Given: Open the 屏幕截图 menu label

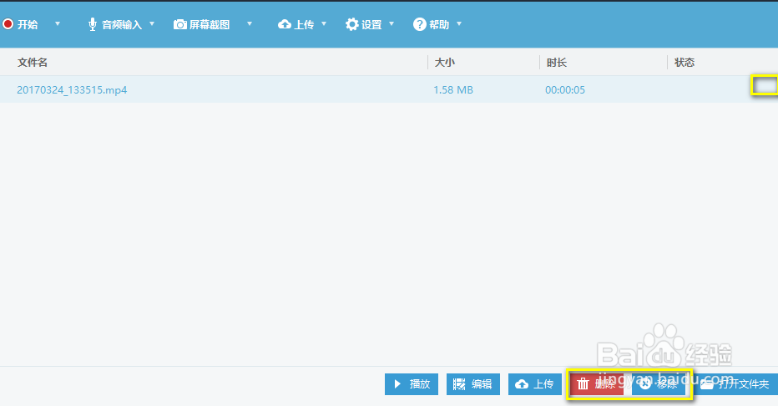Looking at the screenshot, I should [x=210, y=25].
